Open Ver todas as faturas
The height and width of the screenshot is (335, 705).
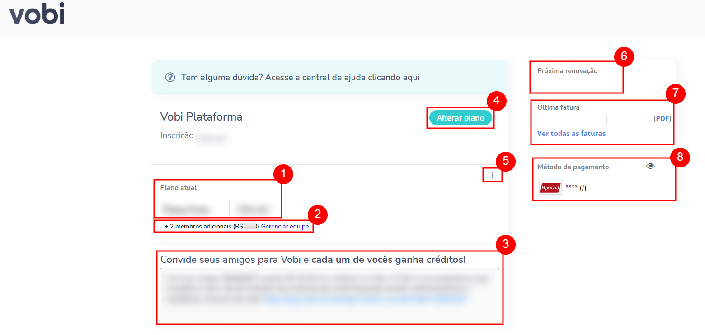click(571, 133)
